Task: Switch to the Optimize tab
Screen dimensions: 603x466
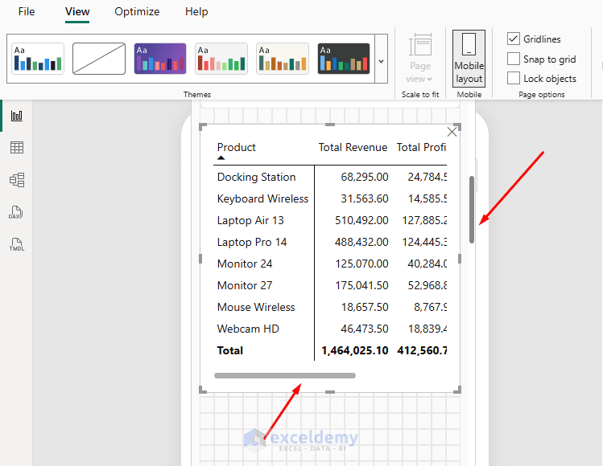Action: (x=137, y=12)
